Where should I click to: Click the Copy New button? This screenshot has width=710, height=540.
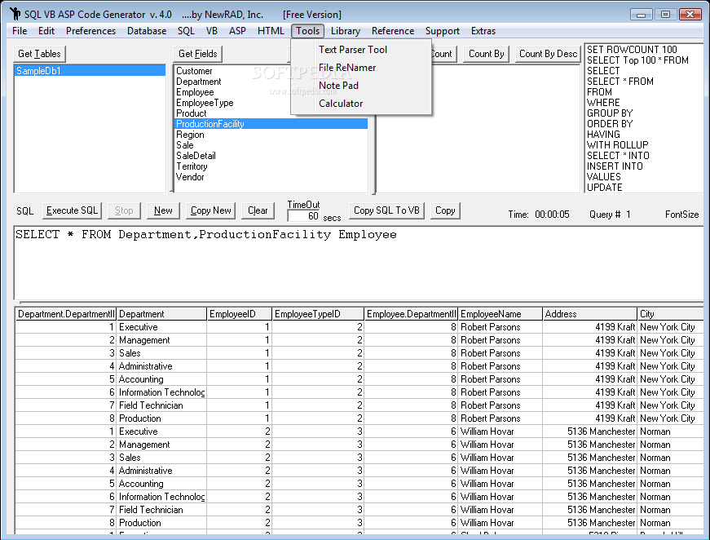(x=210, y=210)
